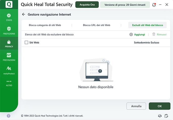Screen dimensions: 173x120
Task: Select the Escludi siti Web dal blocco tab
Action: (147, 25)
